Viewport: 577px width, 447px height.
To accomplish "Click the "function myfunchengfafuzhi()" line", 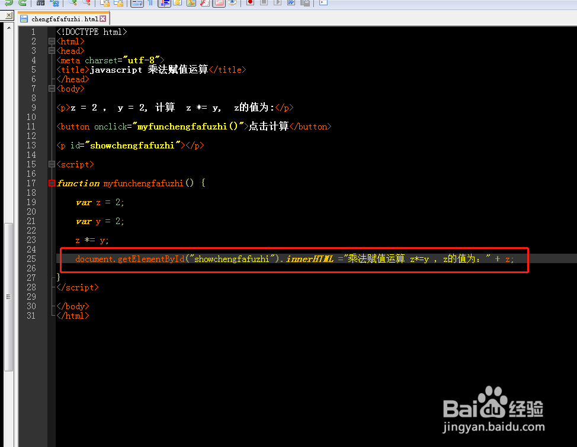I will click(131, 183).
